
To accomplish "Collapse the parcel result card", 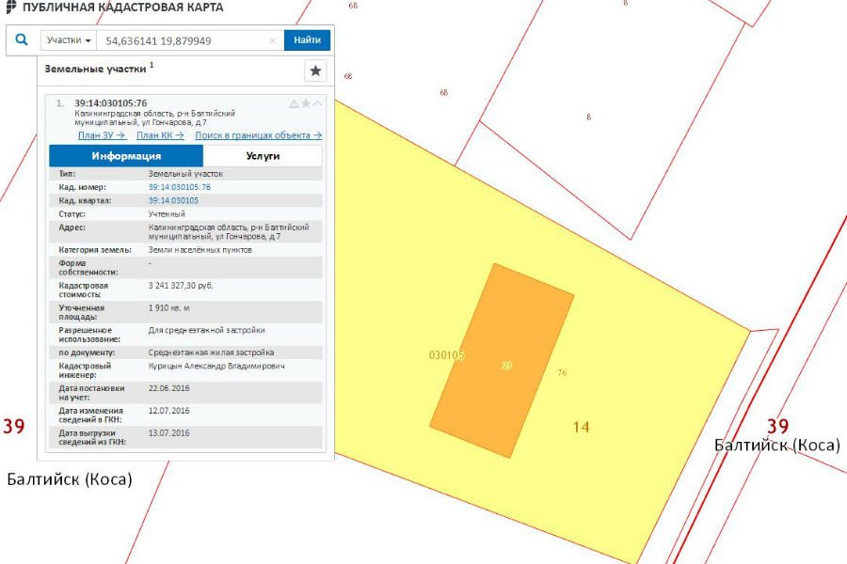I will click(x=317, y=103).
